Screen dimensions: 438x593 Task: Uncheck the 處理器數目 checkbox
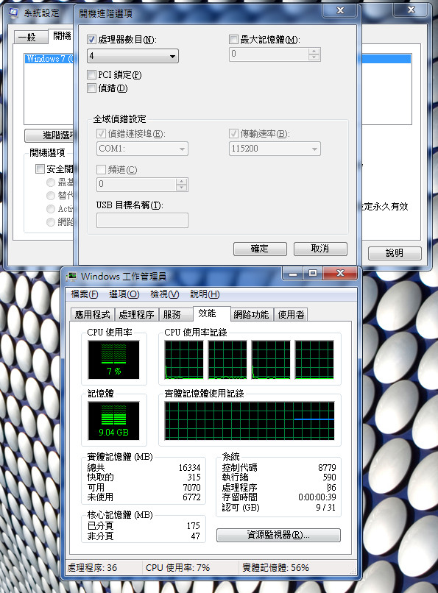point(91,39)
